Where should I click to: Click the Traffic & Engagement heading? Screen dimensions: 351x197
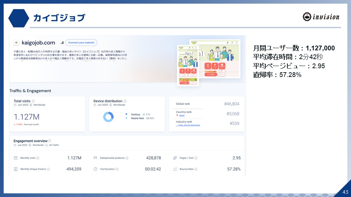coord(30,91)
